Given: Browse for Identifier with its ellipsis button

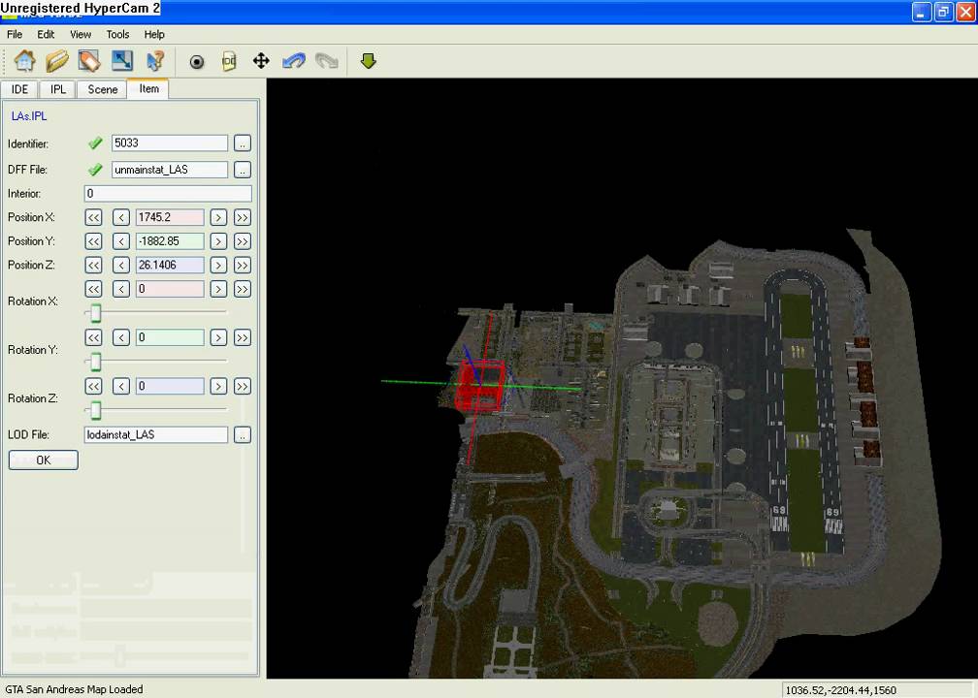Looking at the screenshot, I should tap(243, 143).
